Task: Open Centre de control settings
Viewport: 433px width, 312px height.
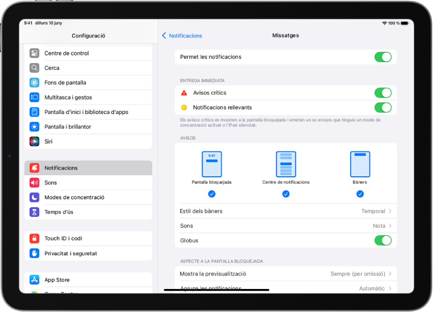Action: [x=88, y=53]
